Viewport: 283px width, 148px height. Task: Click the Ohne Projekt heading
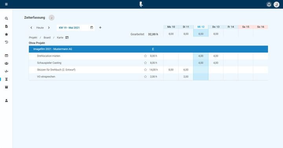tap(37, 43)
